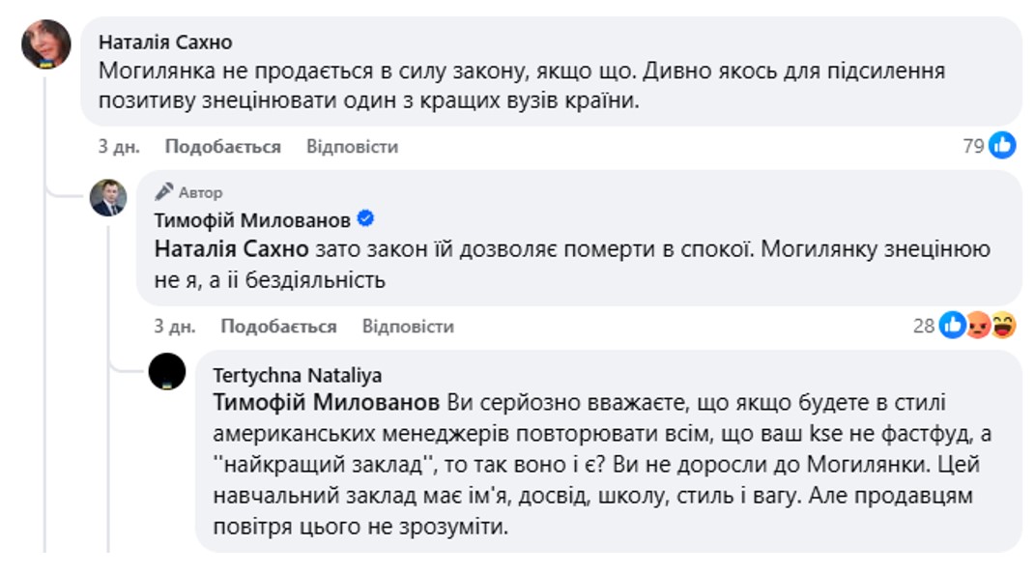Image resolution: width=1035 pixels, height=574 pixels.
Task: Click the verified badge next to Тимофій Милованов
Action: coord(366,217)
